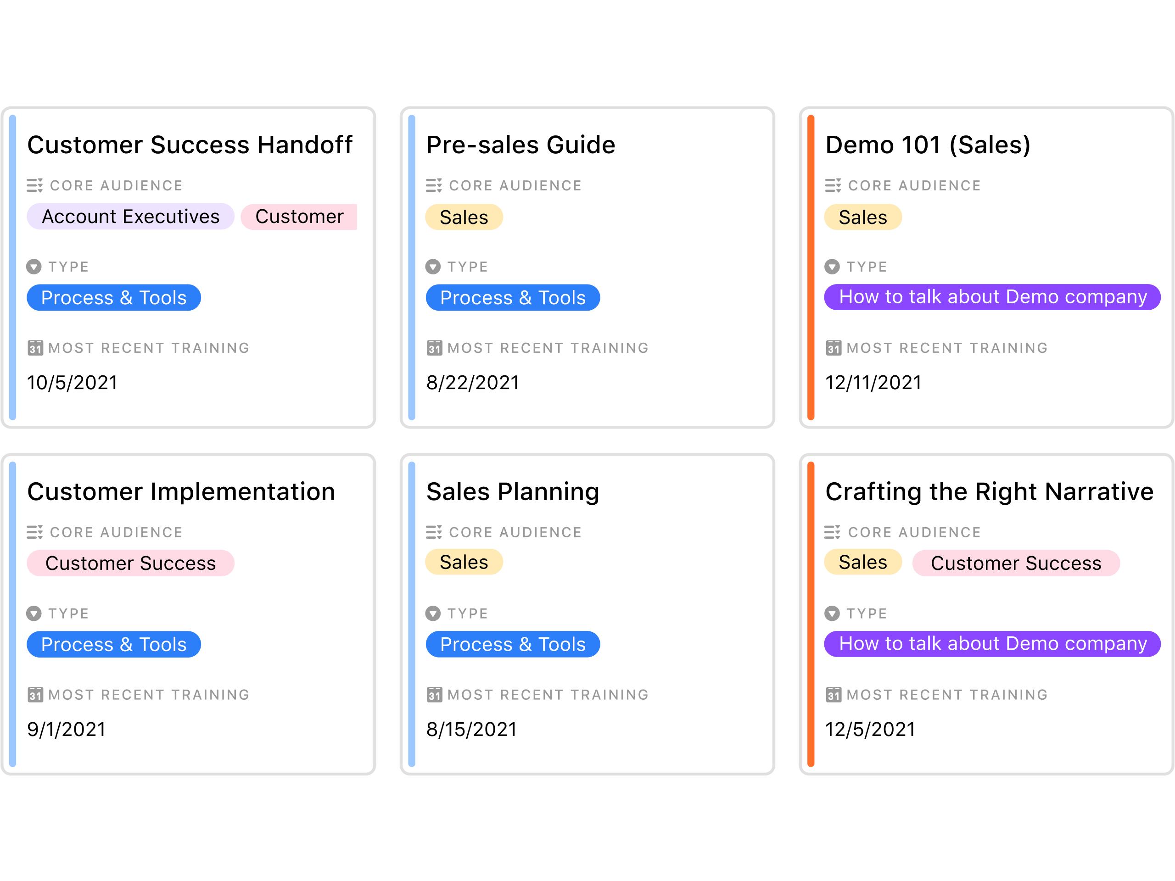Open the Customer Success Handoff card title
Screen dimensions: 1175x881
(190, 145)
